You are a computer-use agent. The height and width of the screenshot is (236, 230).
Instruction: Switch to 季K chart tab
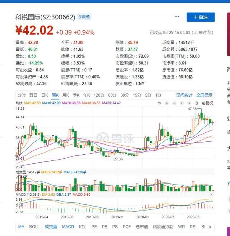[x=76, y=95]
